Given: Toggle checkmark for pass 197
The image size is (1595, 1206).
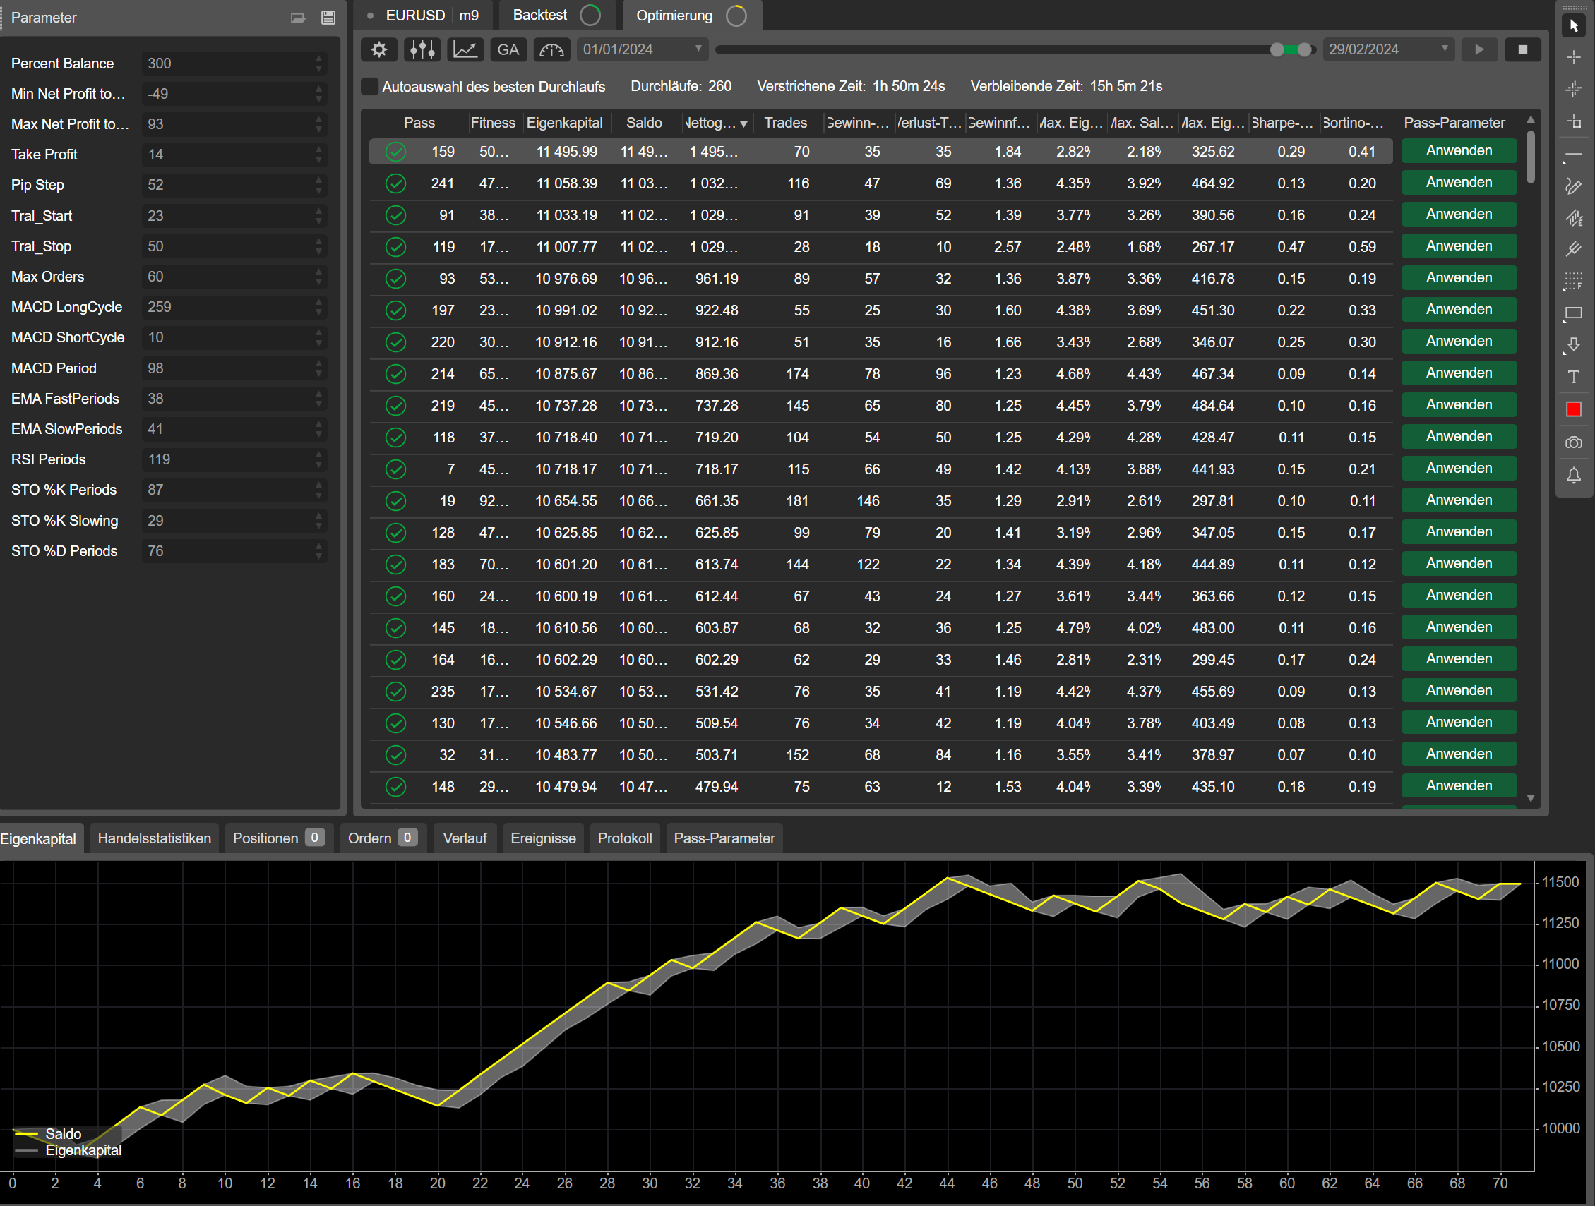Looking at the screenshot, I should 396,310.
